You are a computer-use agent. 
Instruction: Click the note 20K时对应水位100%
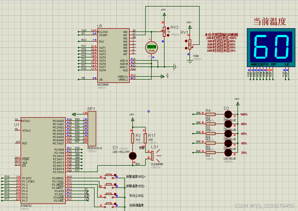tap(221, 38)
